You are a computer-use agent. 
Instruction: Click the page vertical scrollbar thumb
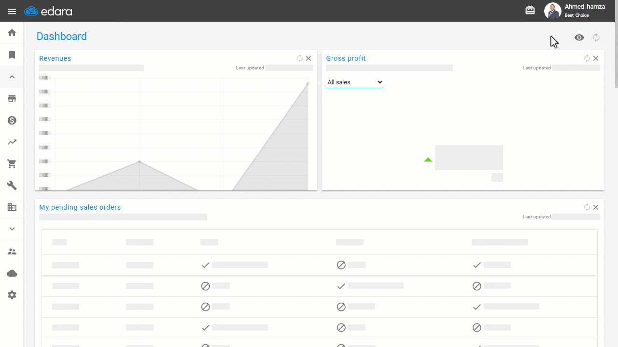(616, 55)
